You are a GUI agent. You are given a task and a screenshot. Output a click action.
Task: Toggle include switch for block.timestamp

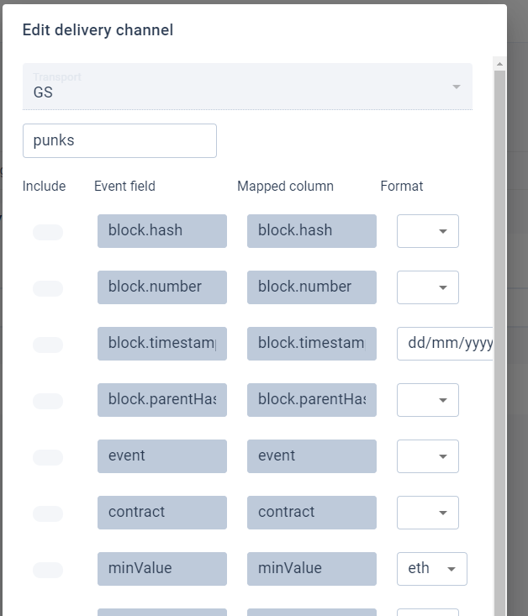pyautogui.click(x=48, y=345)
